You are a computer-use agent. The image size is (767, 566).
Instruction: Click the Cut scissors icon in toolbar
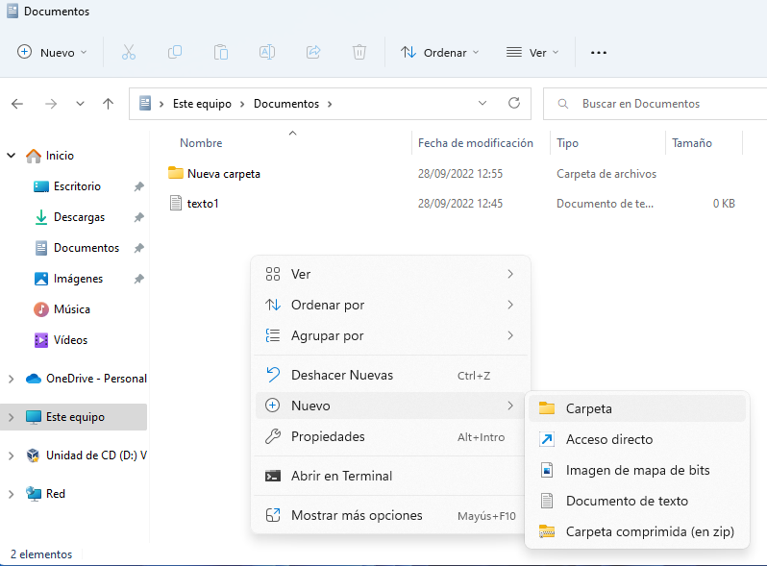click(128, 52)
